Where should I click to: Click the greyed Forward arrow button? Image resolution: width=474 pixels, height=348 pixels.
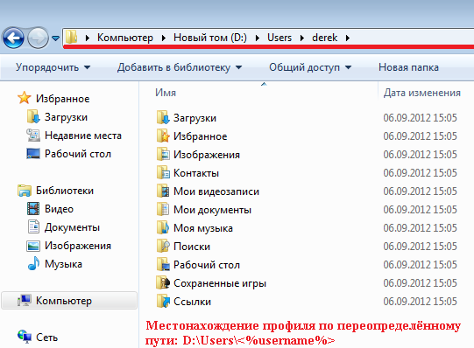pos(38,38)
